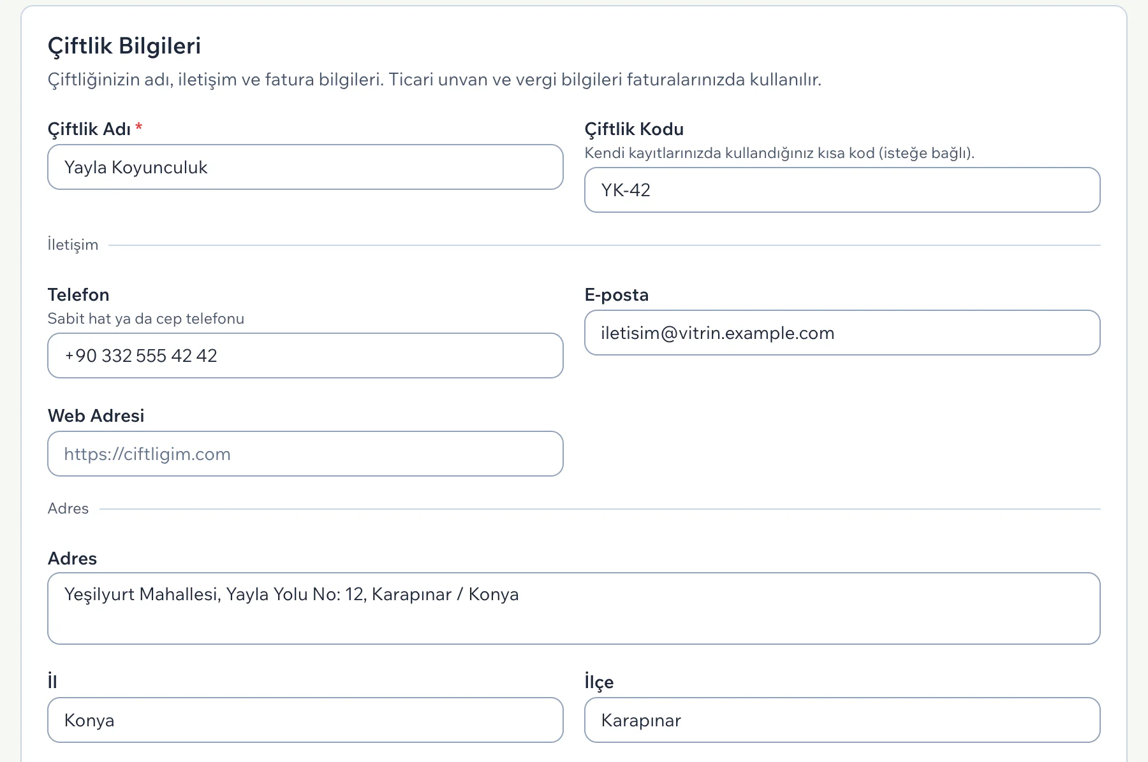Click the E-posta label
Screen dimensions: 1148x762
click(x=617, y=295)
